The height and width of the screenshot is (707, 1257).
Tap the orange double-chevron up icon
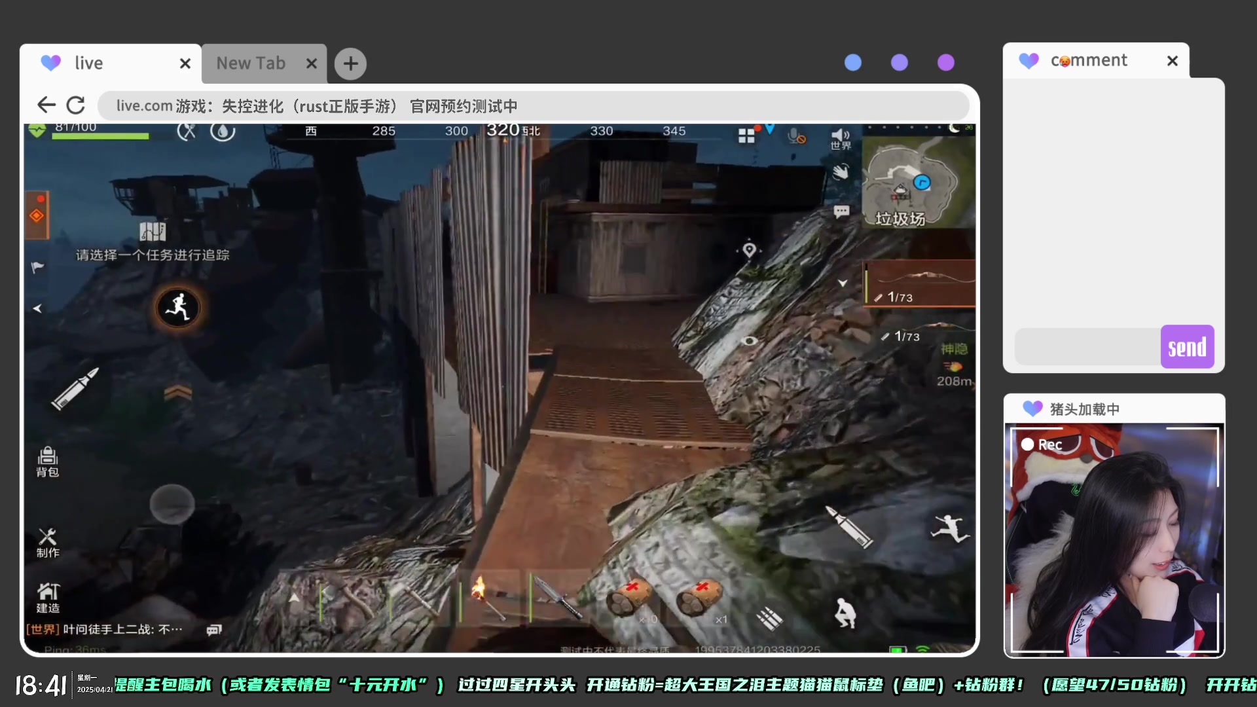(177, 393)
